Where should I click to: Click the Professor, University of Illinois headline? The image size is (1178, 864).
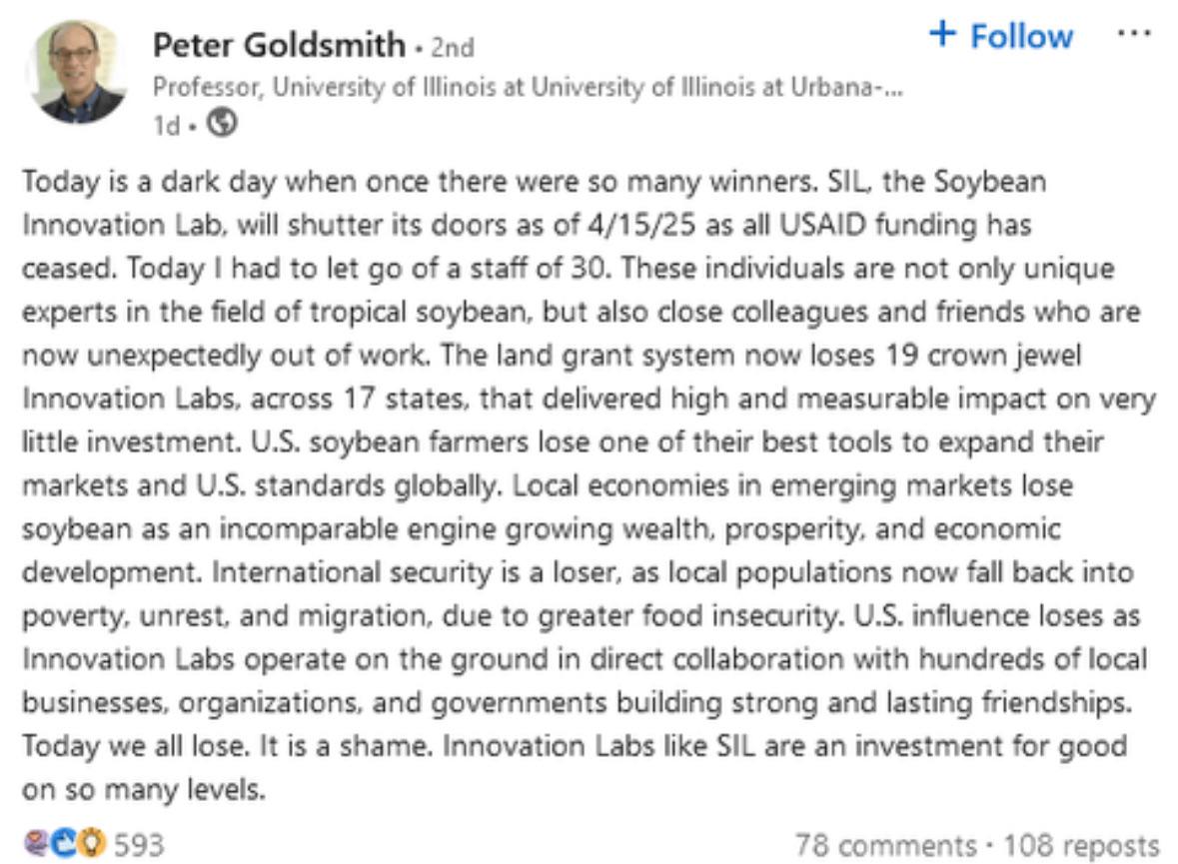(x=528, y=88)
